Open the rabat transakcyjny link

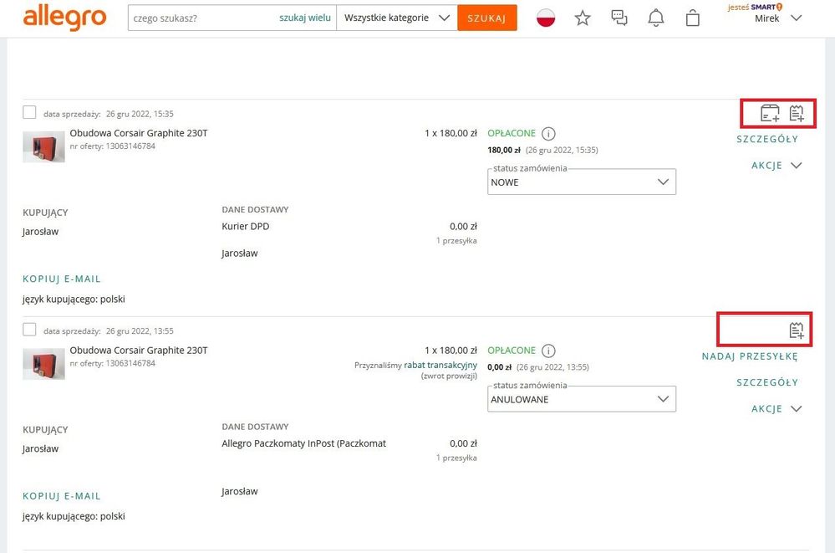click(x=440, y=365)
